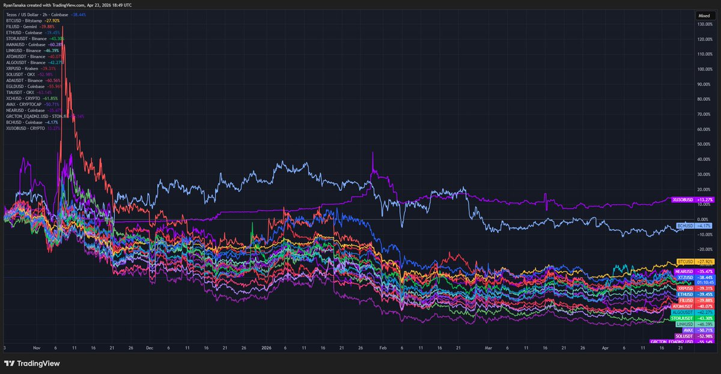Select the BTCUSD · Bitstamp legend row
This screenshot has height=374, width=721.
(32, 20)
